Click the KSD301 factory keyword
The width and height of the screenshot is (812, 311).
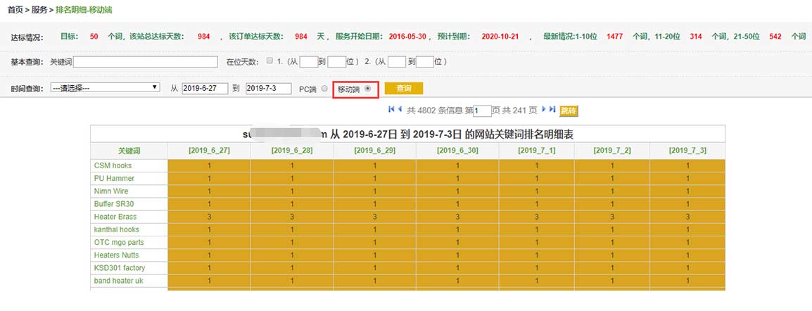pos(120,267)
